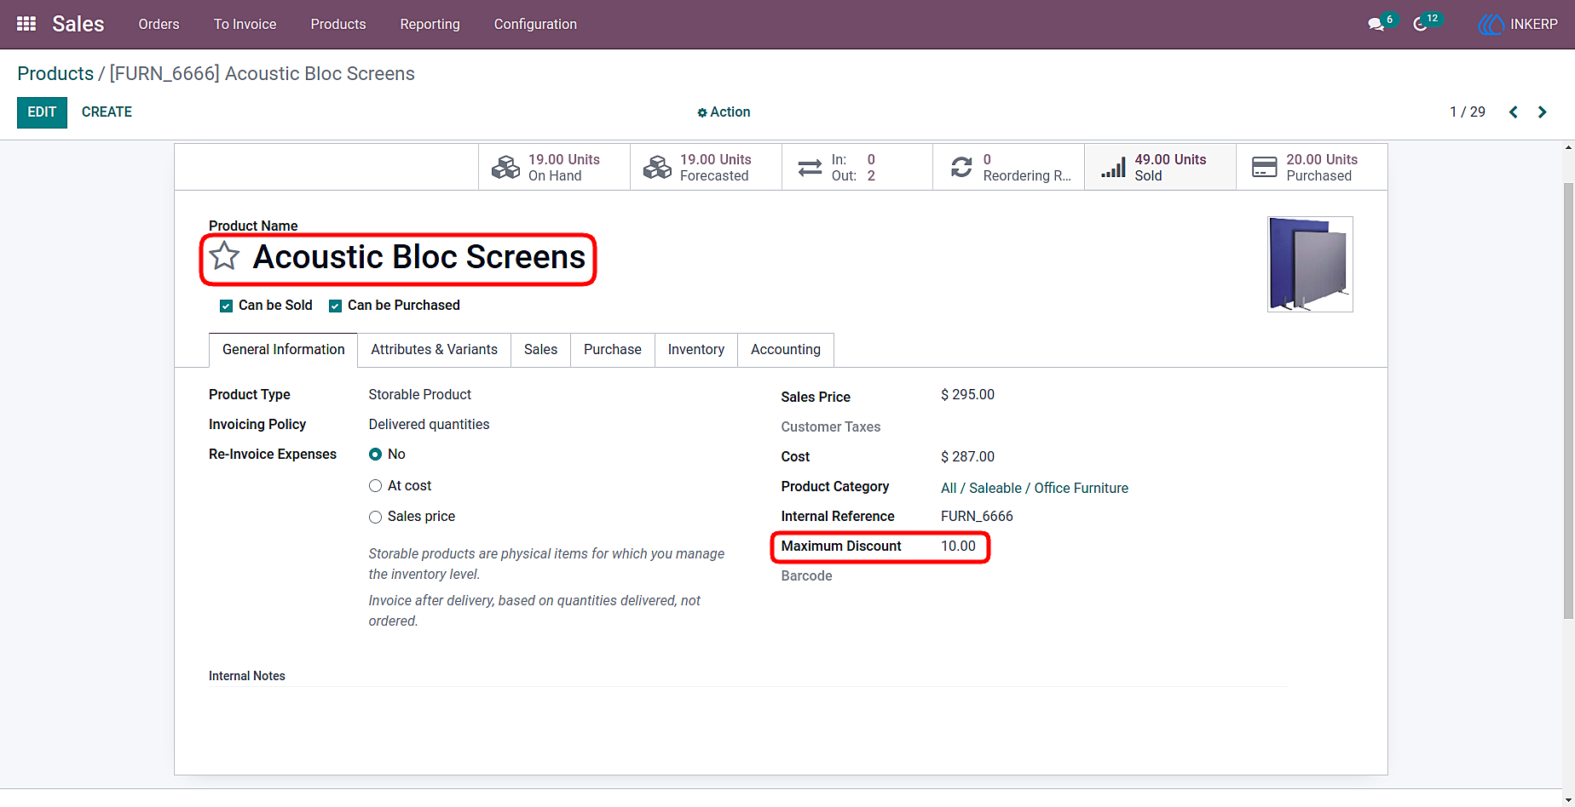This screenshot has height=807, width=1575.
Task: Click the $ 295.00 sales price
Action: (x=967, y=395)
